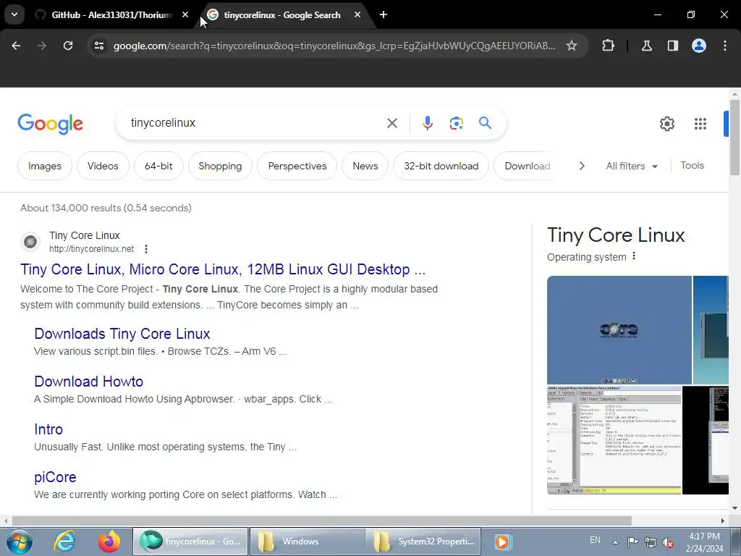The width and height of the screenshot is (741, 556).
Task: Open the browser profile avatar
Action: pyautogui.click(x=699, y=46)
